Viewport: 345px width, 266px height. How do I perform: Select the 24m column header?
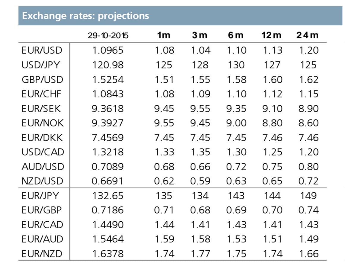point(308,35)
